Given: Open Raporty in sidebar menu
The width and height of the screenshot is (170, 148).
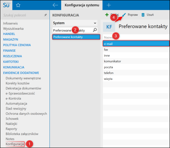Looking at the screenshot, I should [x=11, y=129].
